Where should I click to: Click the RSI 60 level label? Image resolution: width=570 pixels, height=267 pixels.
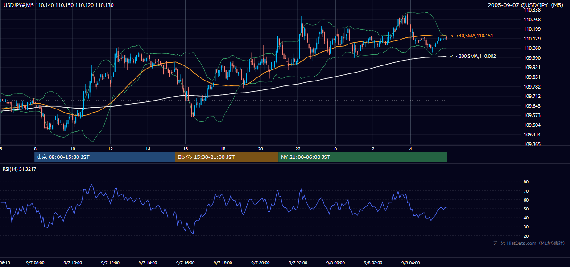pyautogui.click(x=526, y=200)
